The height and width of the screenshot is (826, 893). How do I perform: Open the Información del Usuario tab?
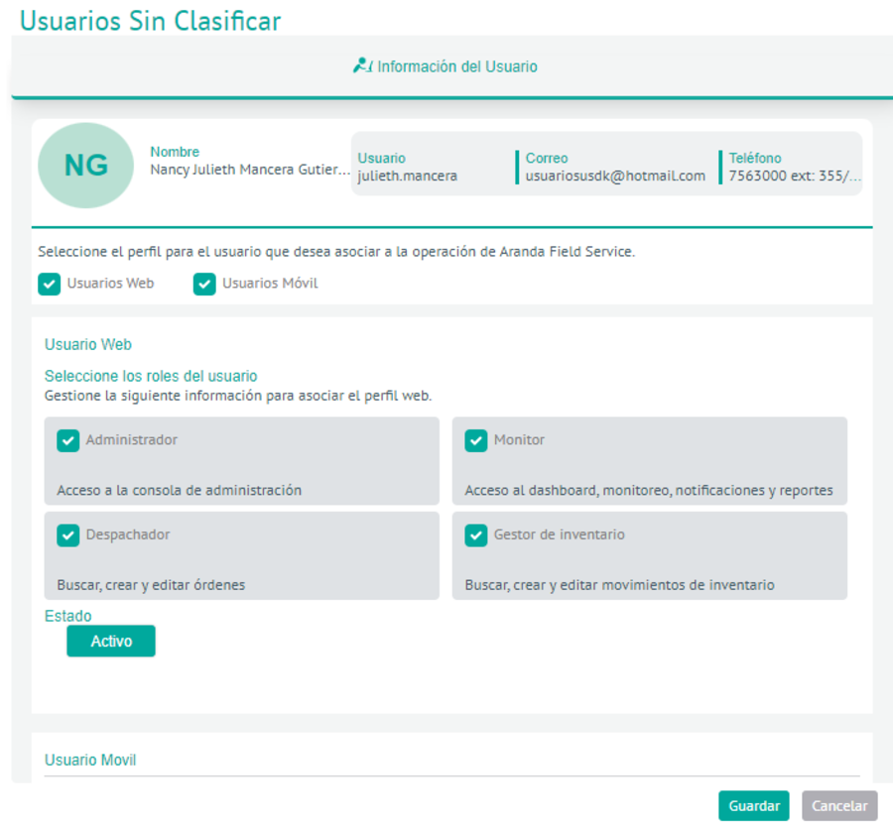tap(445, 66)
